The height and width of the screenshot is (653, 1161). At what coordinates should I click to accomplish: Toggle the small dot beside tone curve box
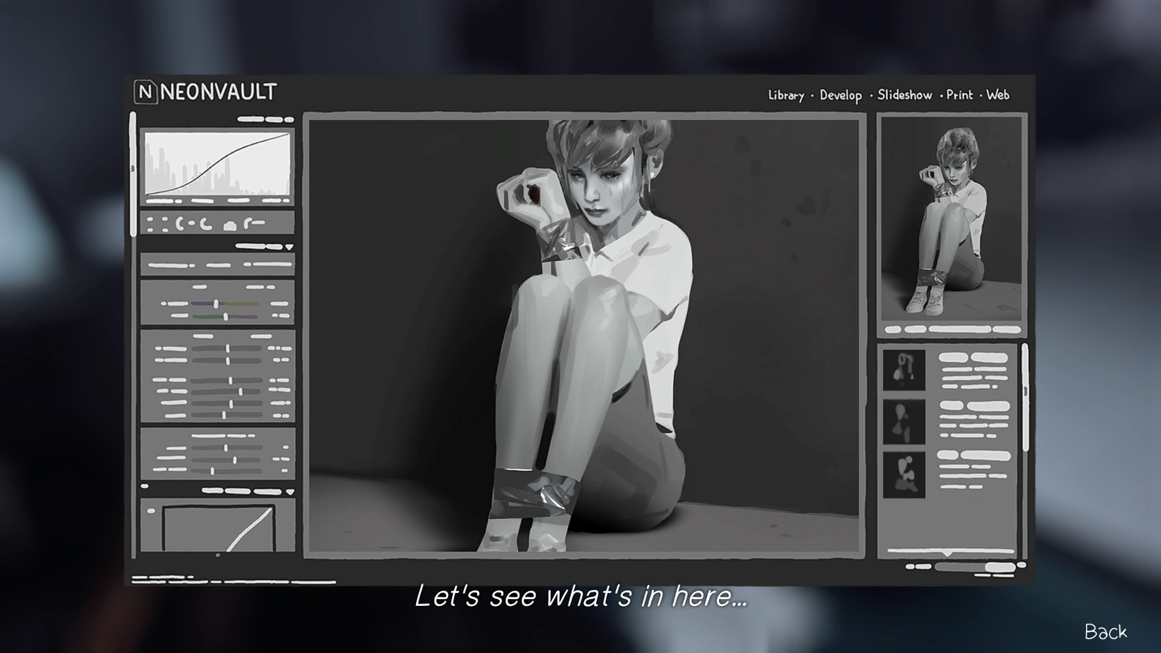click(151, 511)
